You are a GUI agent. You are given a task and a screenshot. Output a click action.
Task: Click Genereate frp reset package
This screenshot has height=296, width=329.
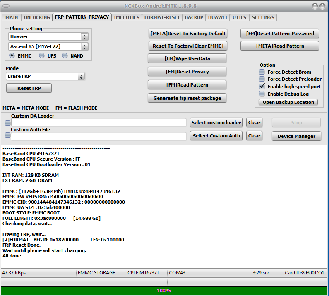(x=187, y=98)
